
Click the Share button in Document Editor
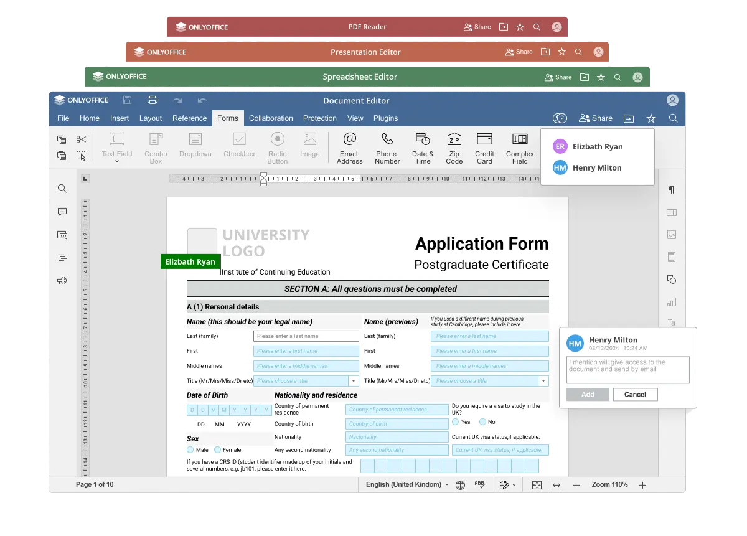[596, 118]
